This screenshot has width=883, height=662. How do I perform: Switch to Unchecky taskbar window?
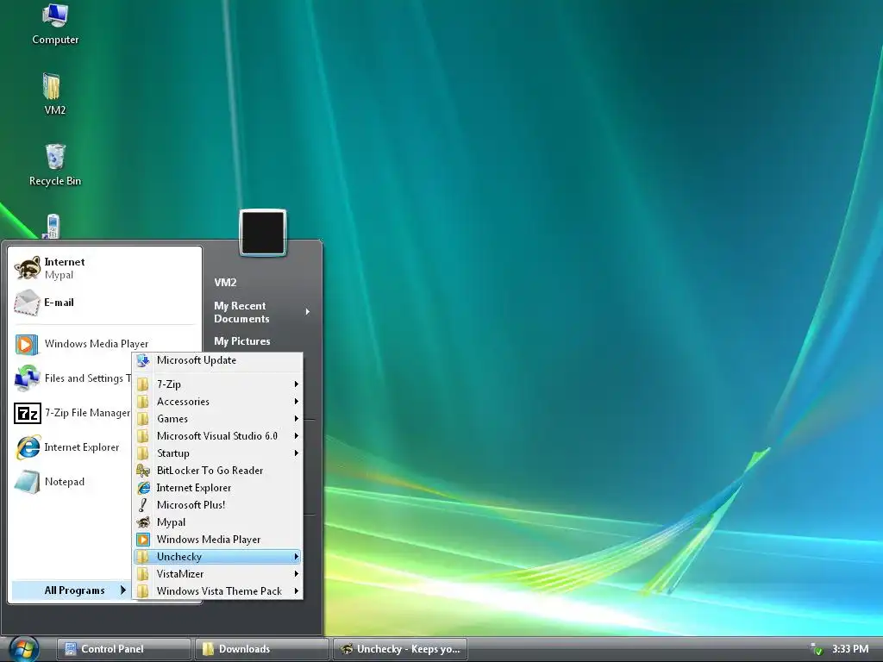pos(400,649)
